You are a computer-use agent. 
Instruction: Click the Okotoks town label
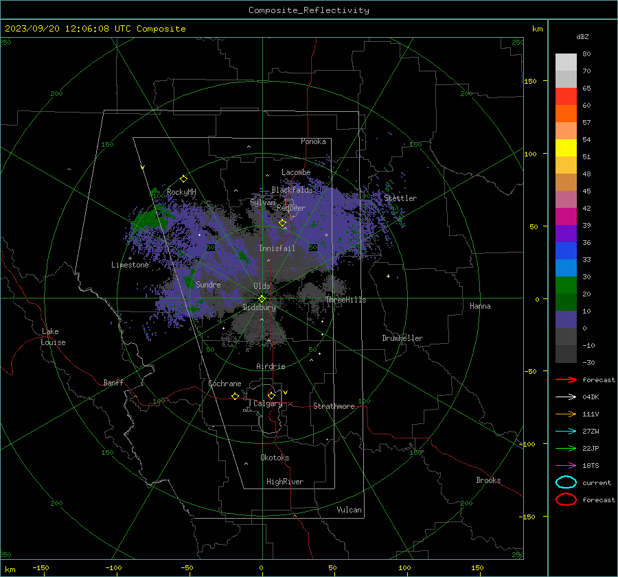(x=275, y=458)
